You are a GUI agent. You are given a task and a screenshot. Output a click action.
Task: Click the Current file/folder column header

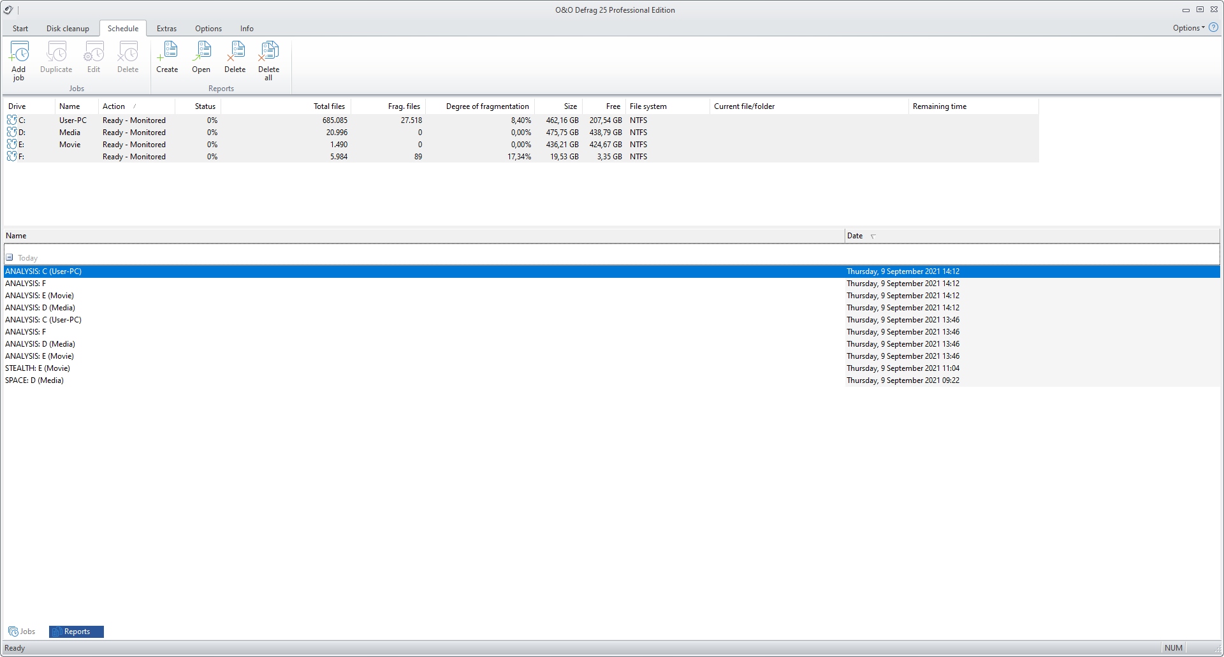809,106
